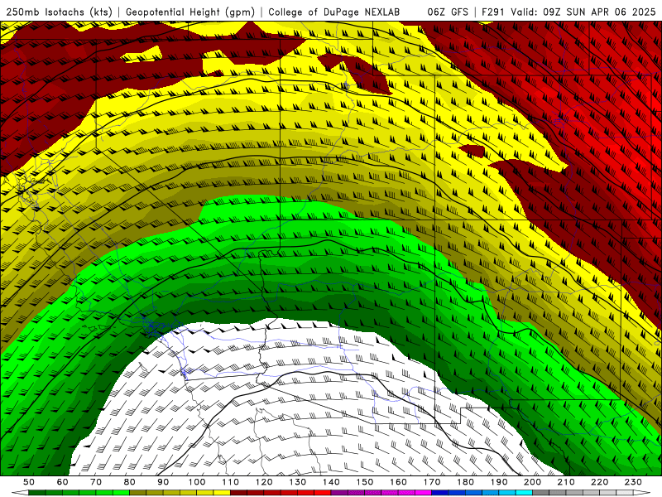Pick the legend value 160
This screenshot has height=497, width=662.
click(x=398, y=482)
